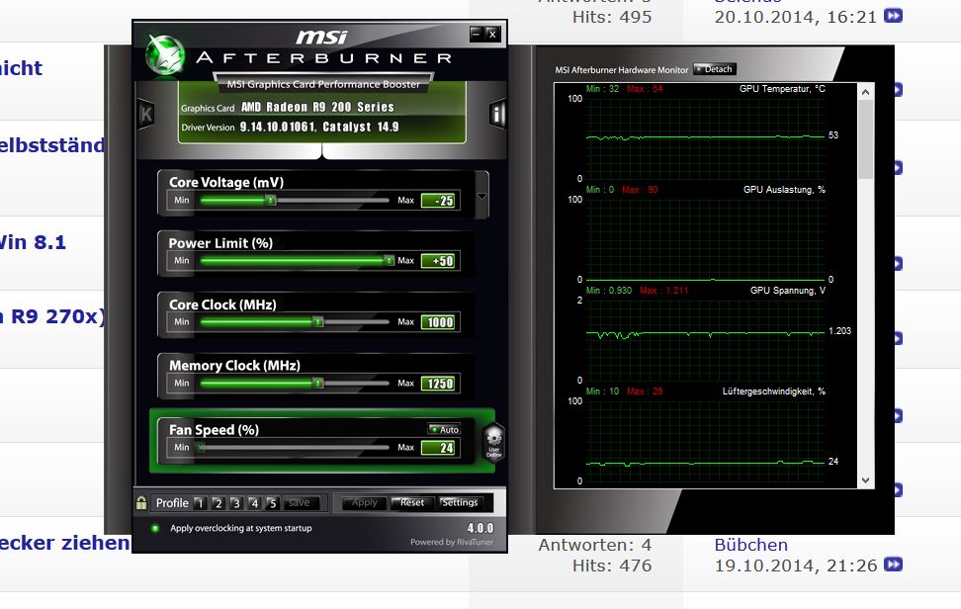Click the 'Powered by RivaTuner' text
Viewport: 961px width, 609px height.
[452, 542]
